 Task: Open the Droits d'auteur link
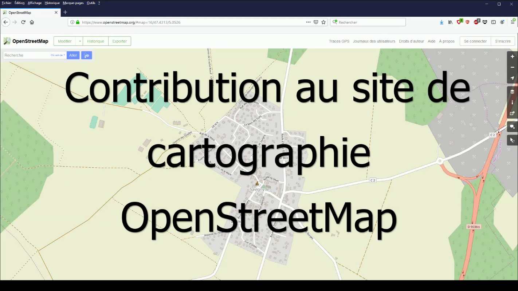click(412, 41)
